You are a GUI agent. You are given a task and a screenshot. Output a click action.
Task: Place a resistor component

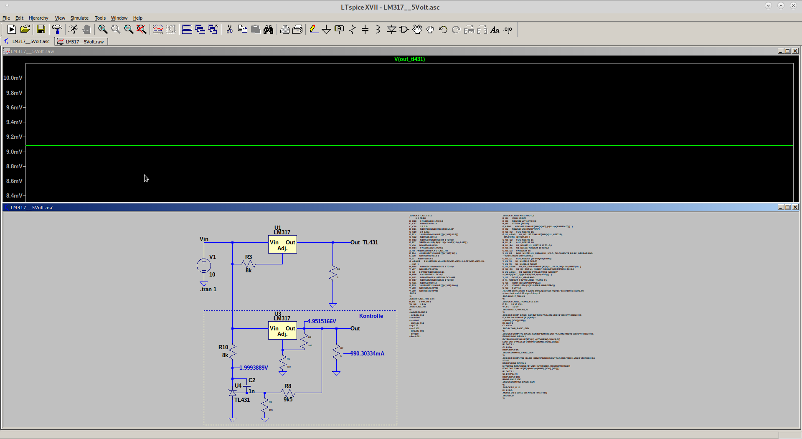[x=352, y=29]
